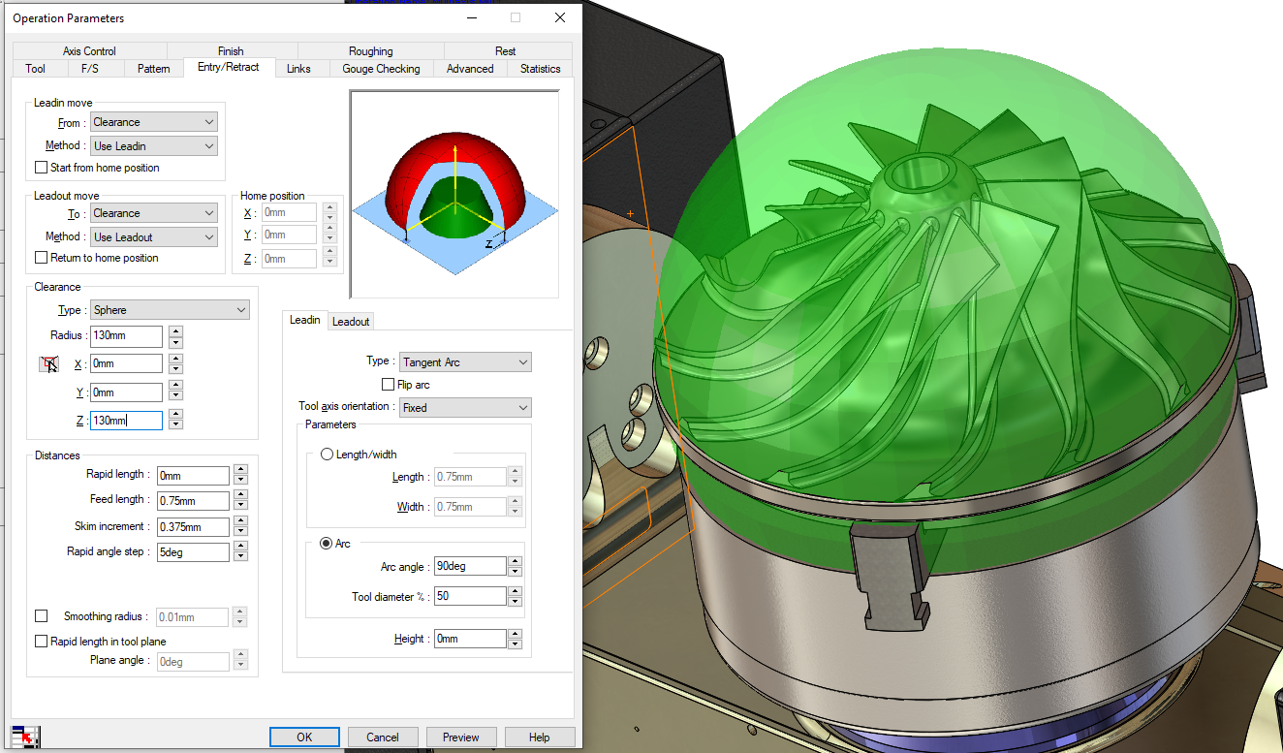Image resolution: width=1283 pixels, height=753 pixels.
Task: Click the Preview button
Action: [461, 737]
